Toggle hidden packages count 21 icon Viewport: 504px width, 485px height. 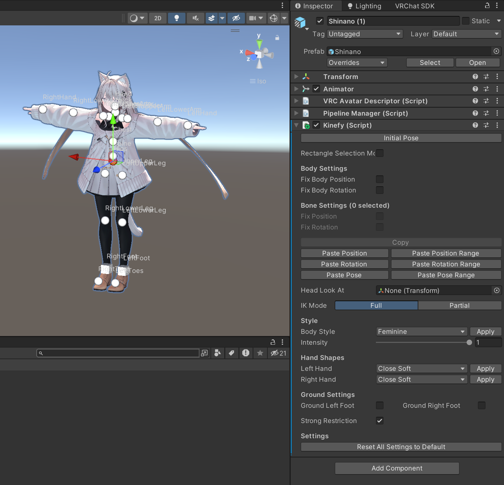point(278,353)
